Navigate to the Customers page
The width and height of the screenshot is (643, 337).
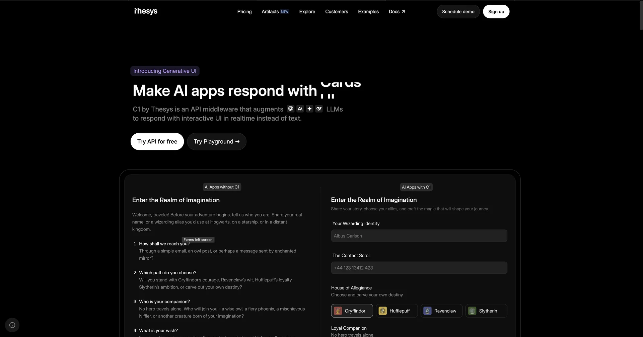[337, 11]
